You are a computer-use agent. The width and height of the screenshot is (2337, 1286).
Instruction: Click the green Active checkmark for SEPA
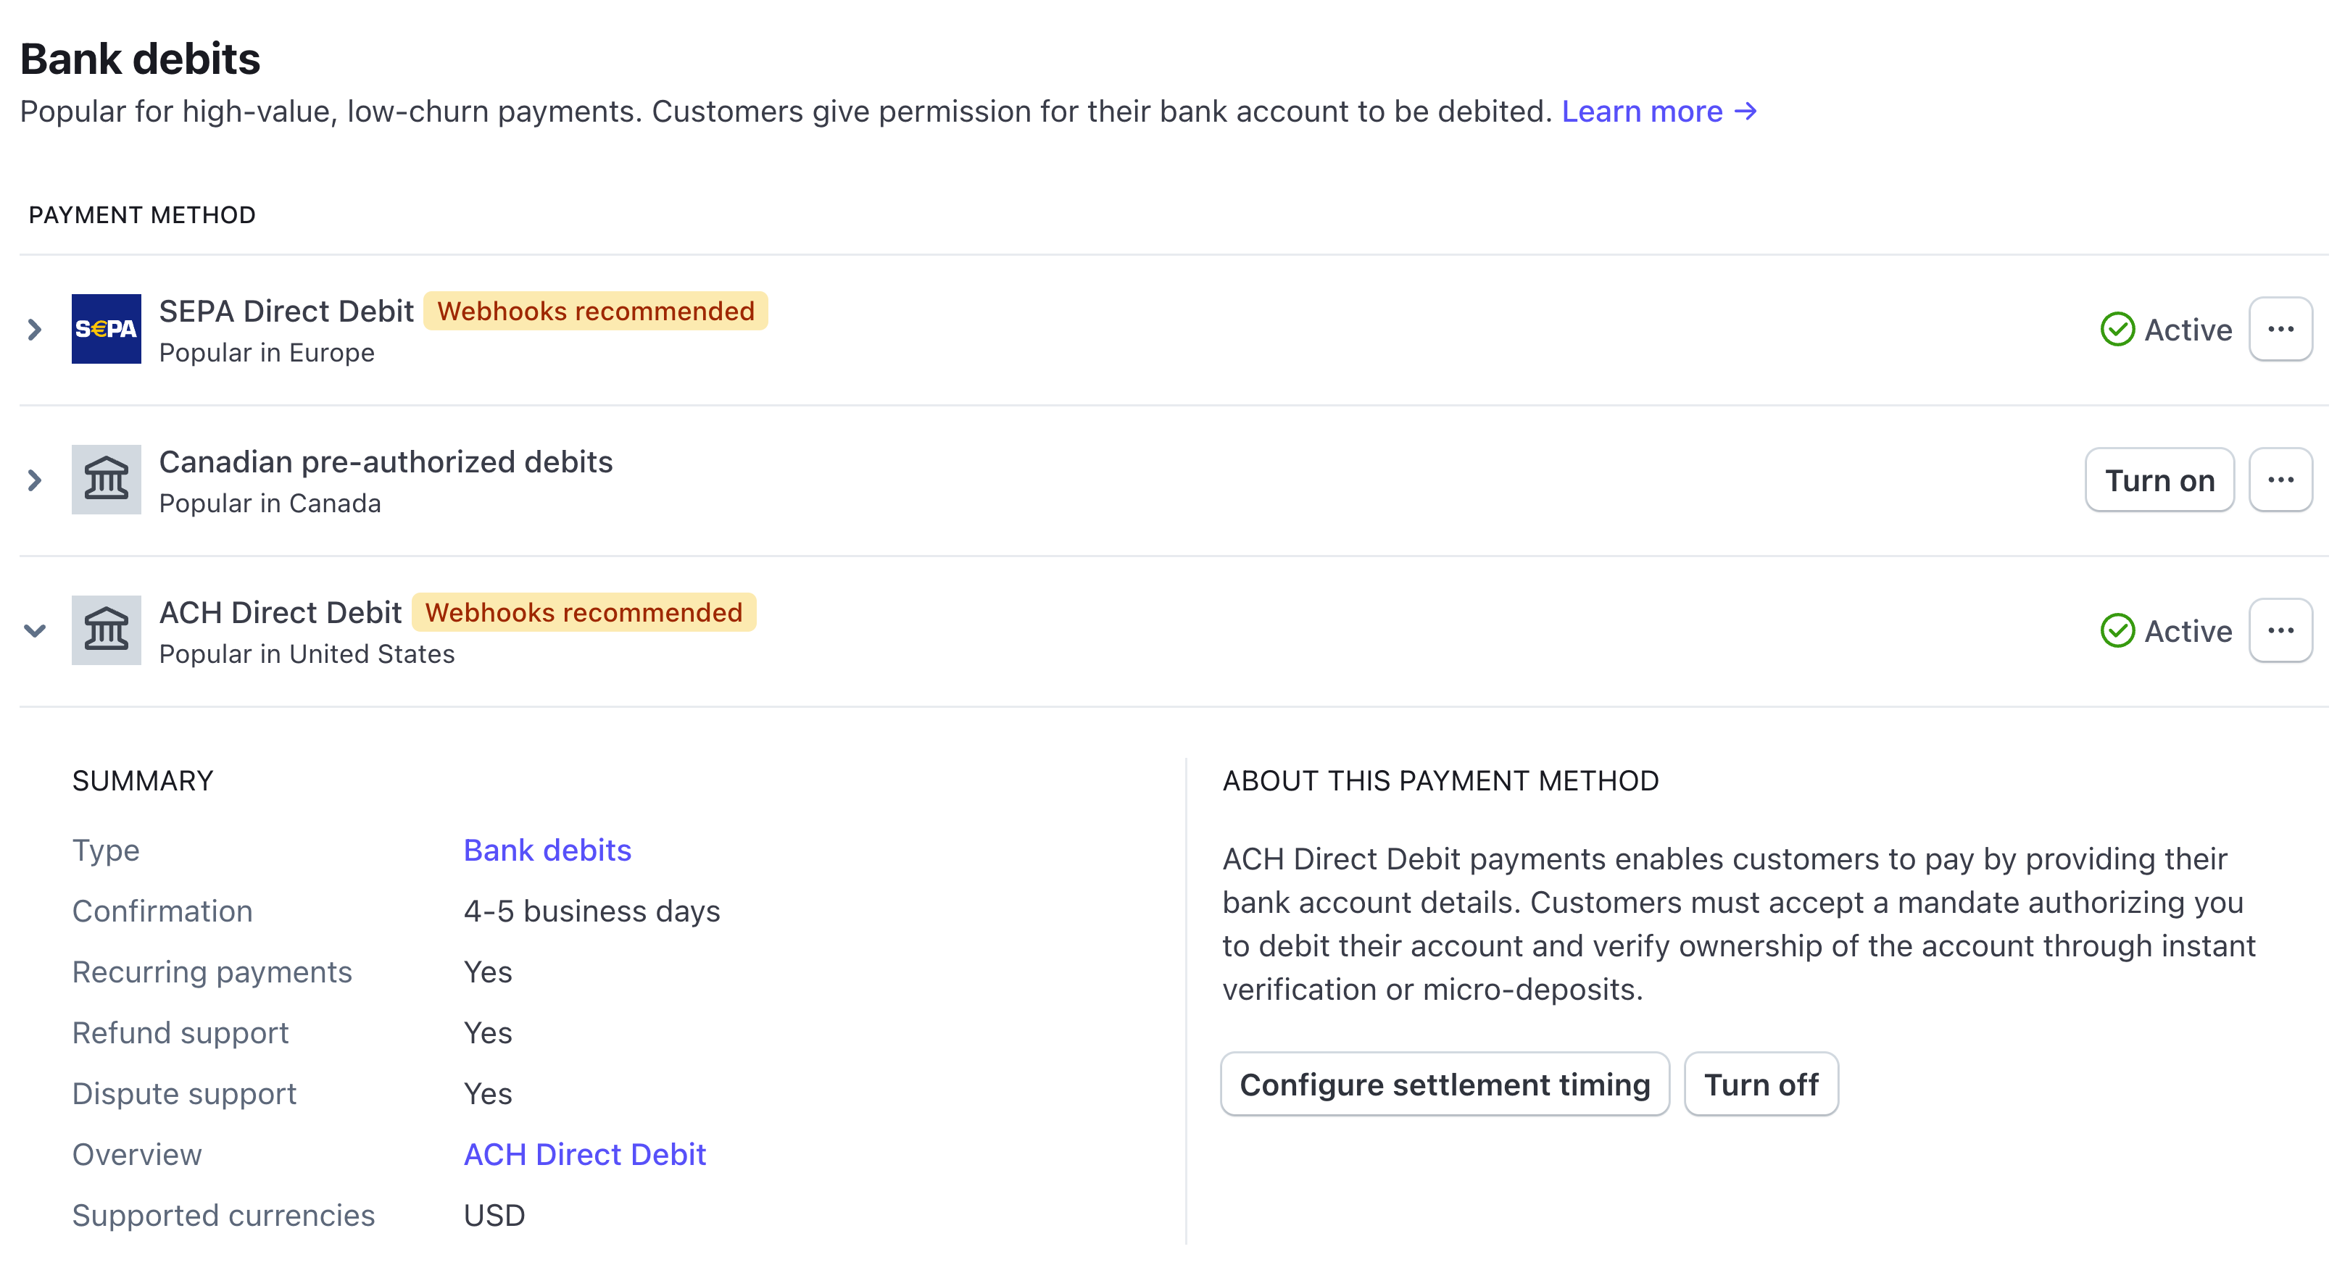point(2117,329)
